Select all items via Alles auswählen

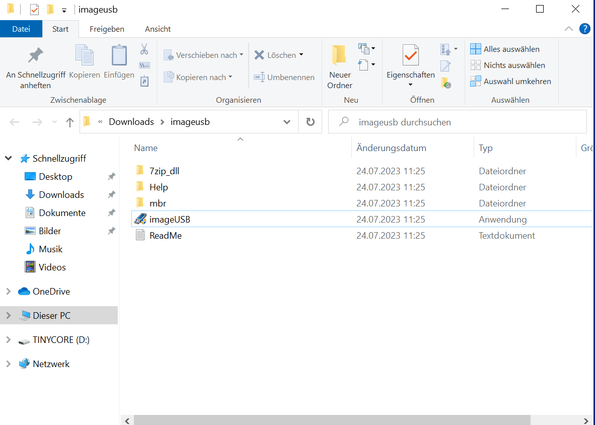click(x=475, y=48)
